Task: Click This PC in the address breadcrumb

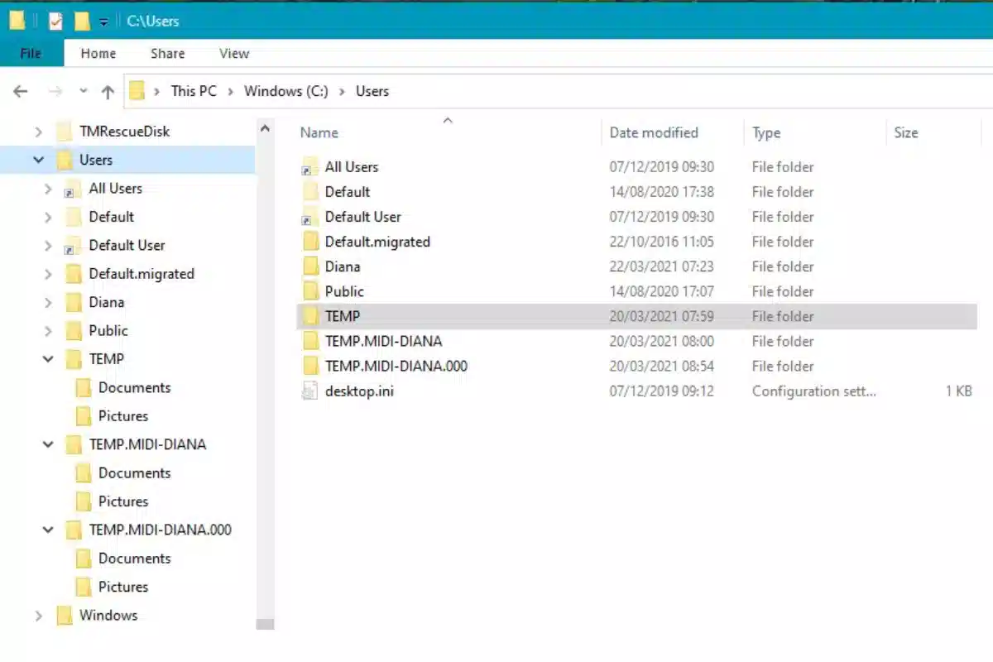Action: click(x=194, y=91)
